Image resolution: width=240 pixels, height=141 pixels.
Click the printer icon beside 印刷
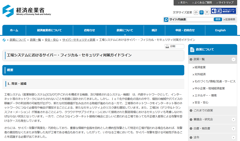[167, 47]
